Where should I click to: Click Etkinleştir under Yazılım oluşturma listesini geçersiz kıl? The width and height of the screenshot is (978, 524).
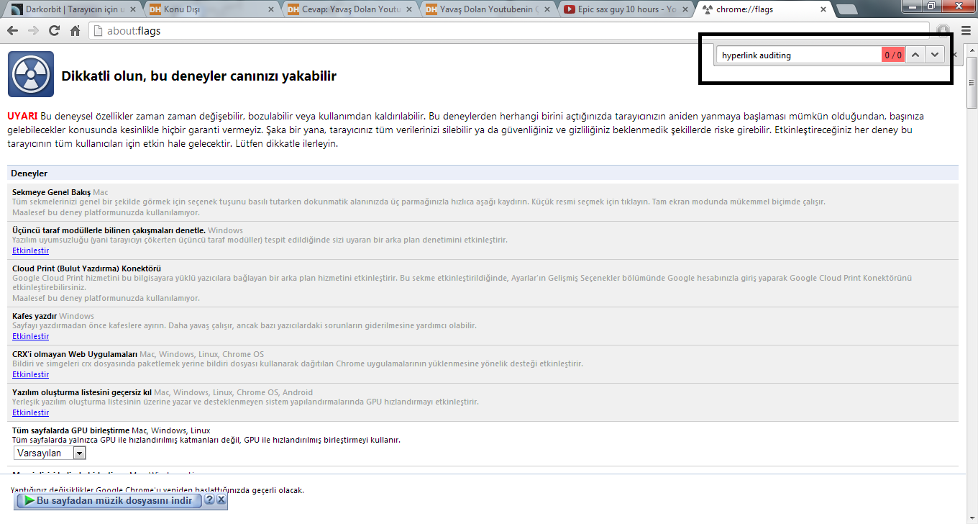tap(31, 412)
